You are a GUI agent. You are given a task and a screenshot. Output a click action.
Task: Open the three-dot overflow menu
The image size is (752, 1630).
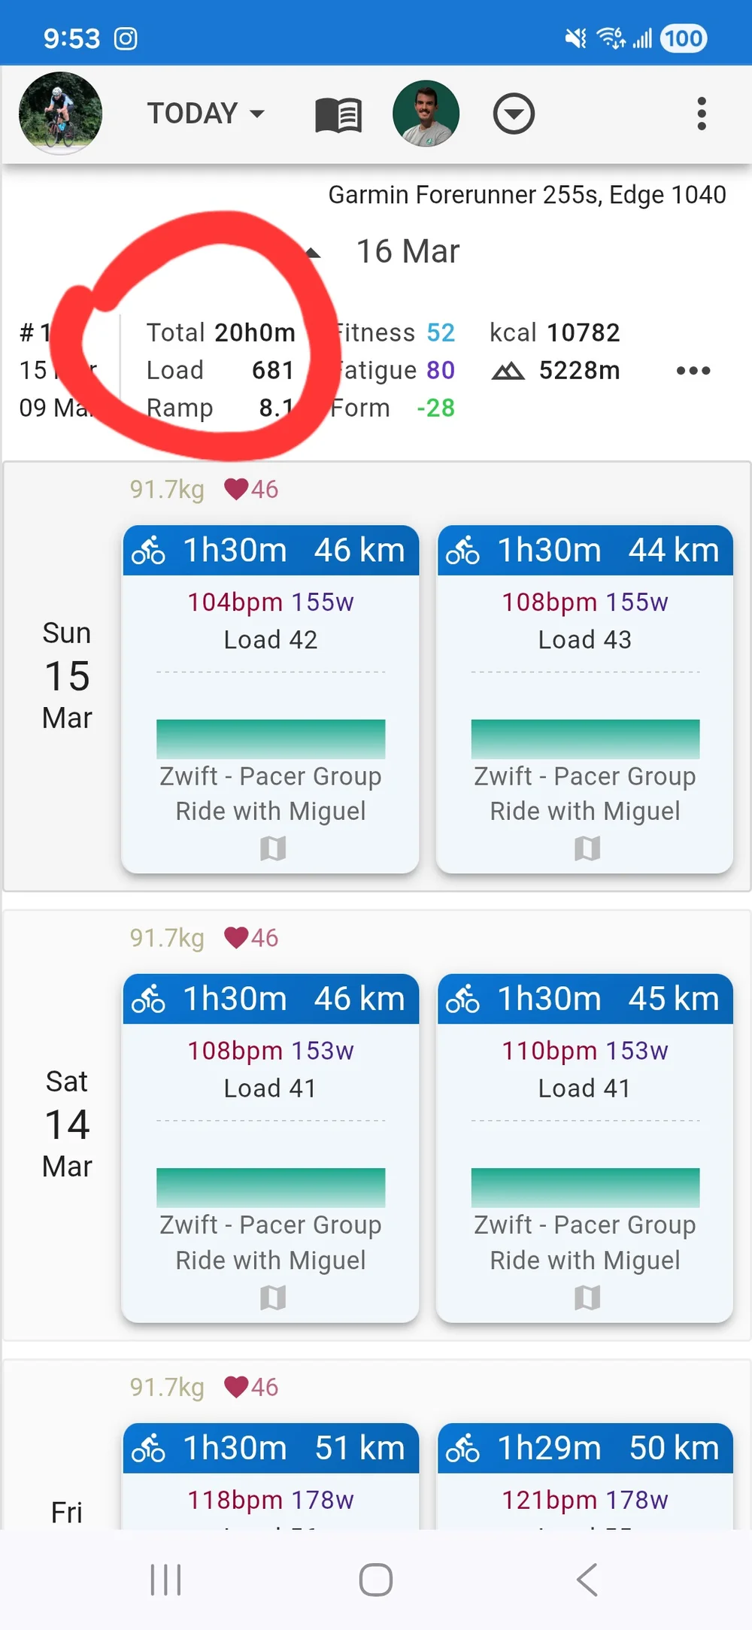tap(701, 114)
